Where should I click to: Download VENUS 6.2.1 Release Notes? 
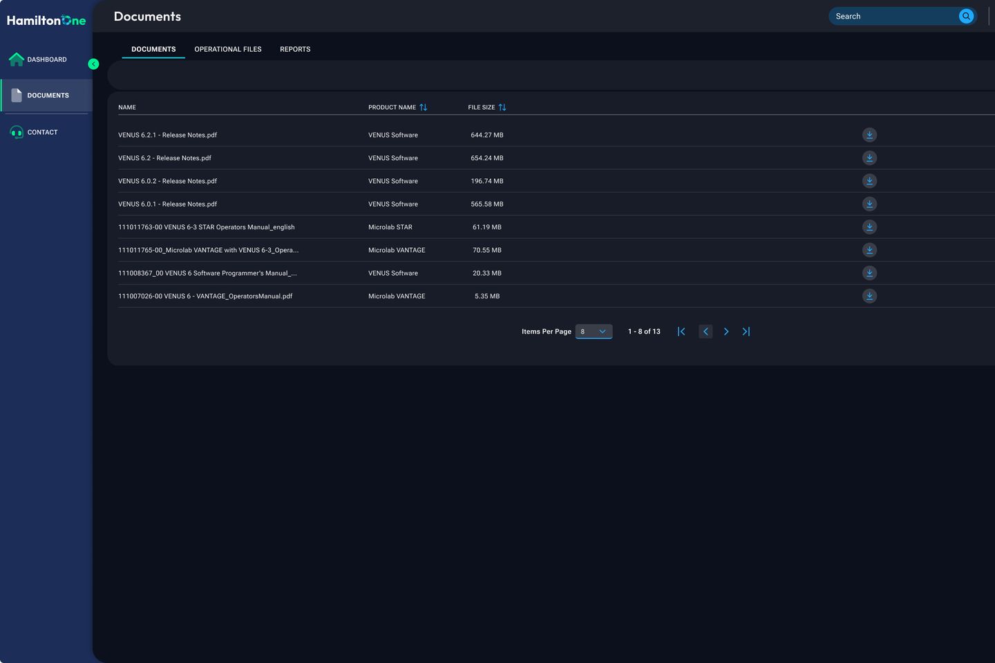click(x=869, y=135)
